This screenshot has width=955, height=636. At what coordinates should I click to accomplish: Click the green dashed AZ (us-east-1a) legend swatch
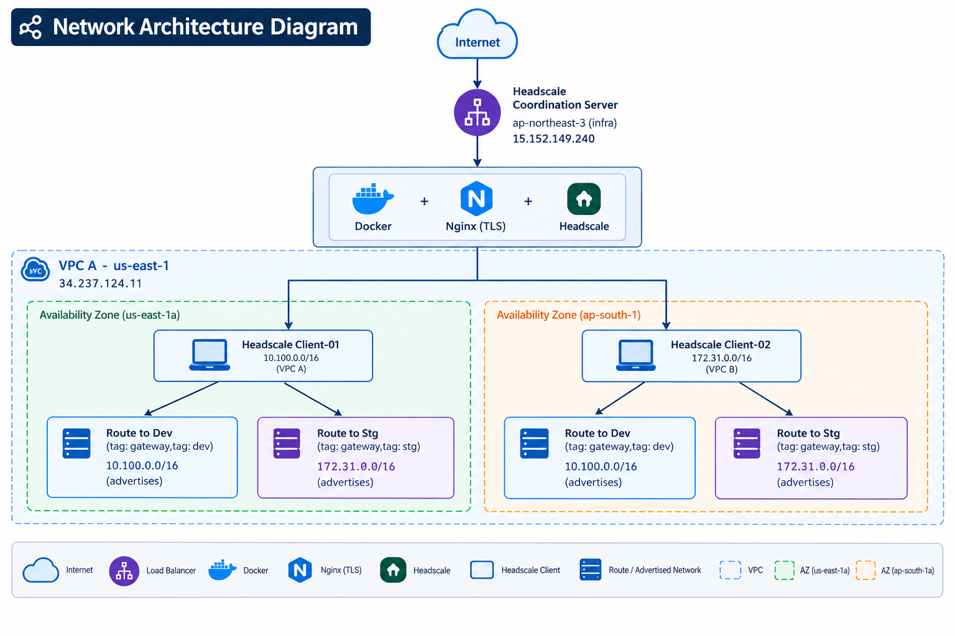(785, 570)
